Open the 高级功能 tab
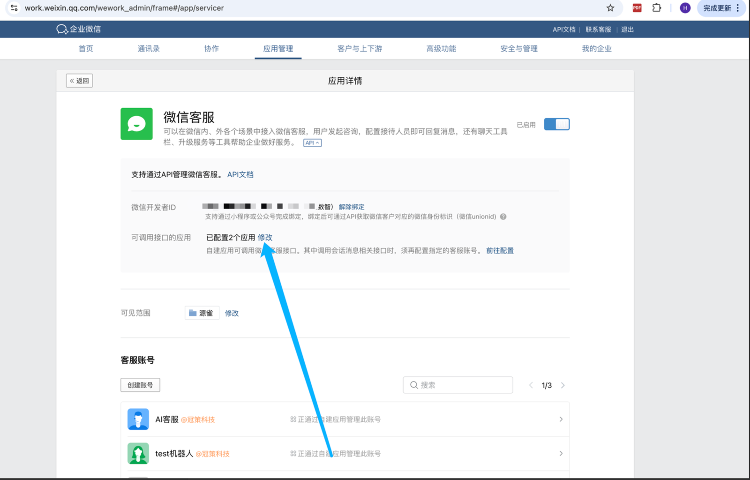750x480 pixels. point(441,48)
